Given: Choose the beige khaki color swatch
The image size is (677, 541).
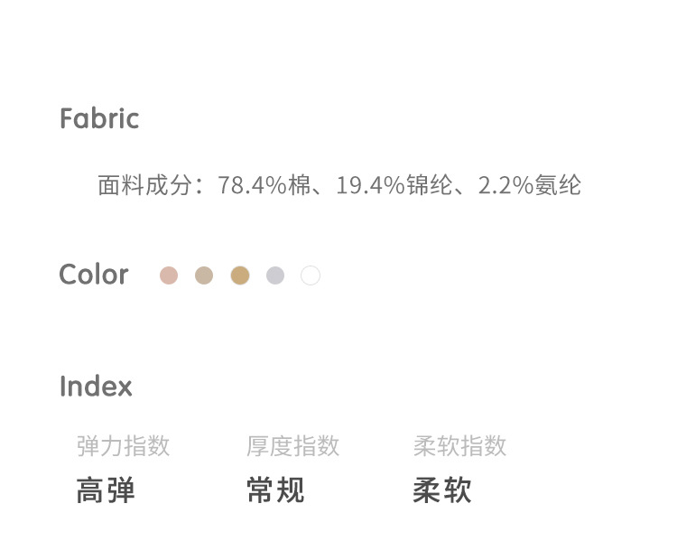Looking at the screenshot, I should (x=204, y=275).
